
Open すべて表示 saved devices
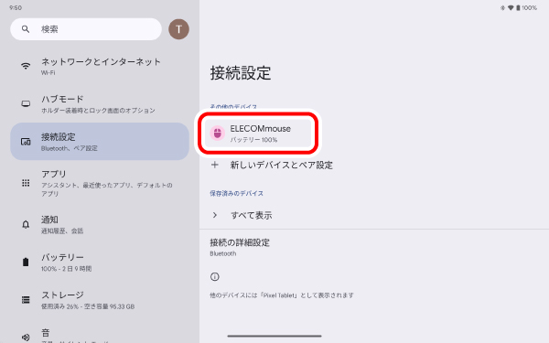(251, 215)
